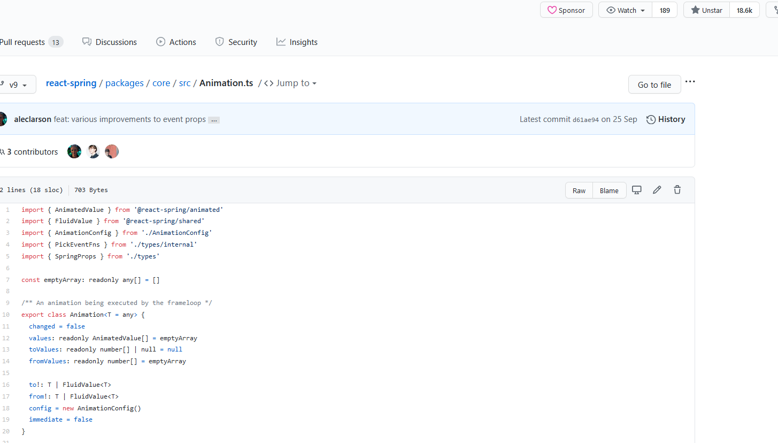Edit this file with the pencil icon
The width and height of the screenshot is (778, 443).
[x=657, y=190]
